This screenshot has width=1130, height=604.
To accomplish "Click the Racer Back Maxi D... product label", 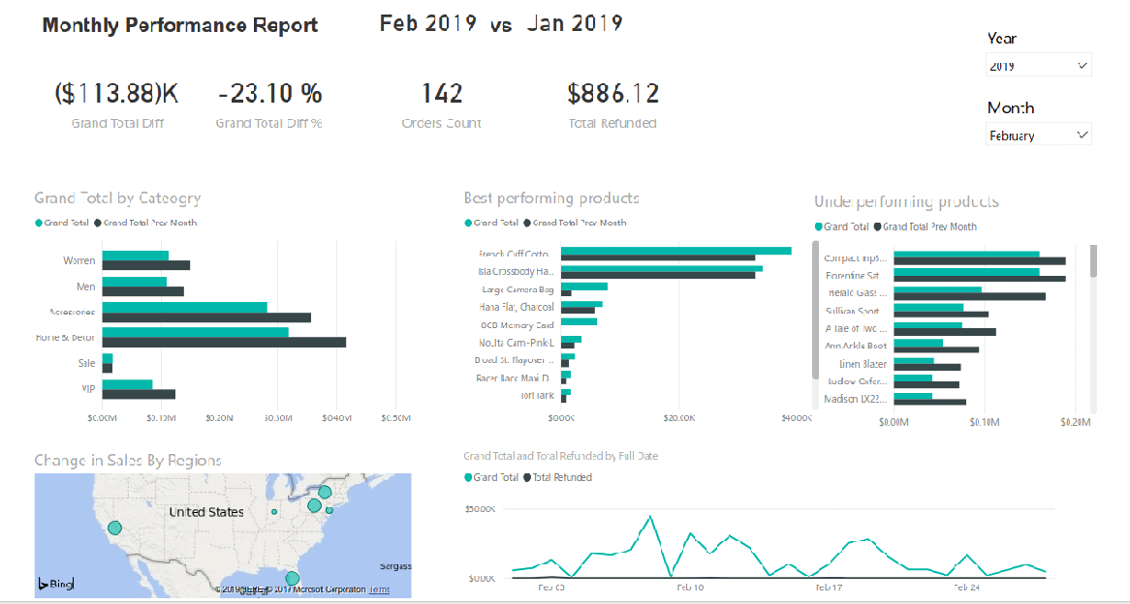I will tap(513, 377).
